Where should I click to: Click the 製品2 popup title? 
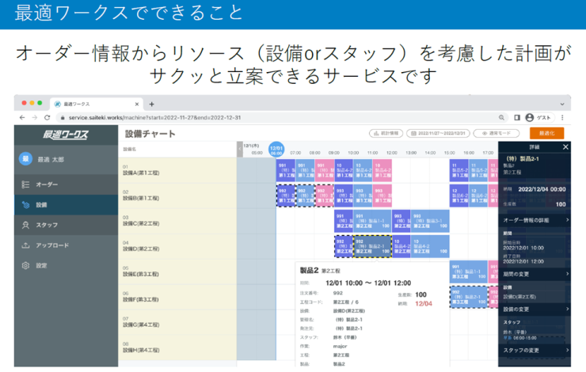309,270
